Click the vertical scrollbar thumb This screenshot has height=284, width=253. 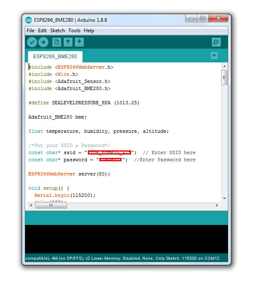225,77
